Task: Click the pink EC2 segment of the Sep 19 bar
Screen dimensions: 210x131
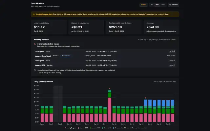Action: [x=110, y=110]
